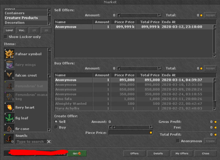
Task: Click Buy Offers table scroll down arrow
Action: (214, 109)
